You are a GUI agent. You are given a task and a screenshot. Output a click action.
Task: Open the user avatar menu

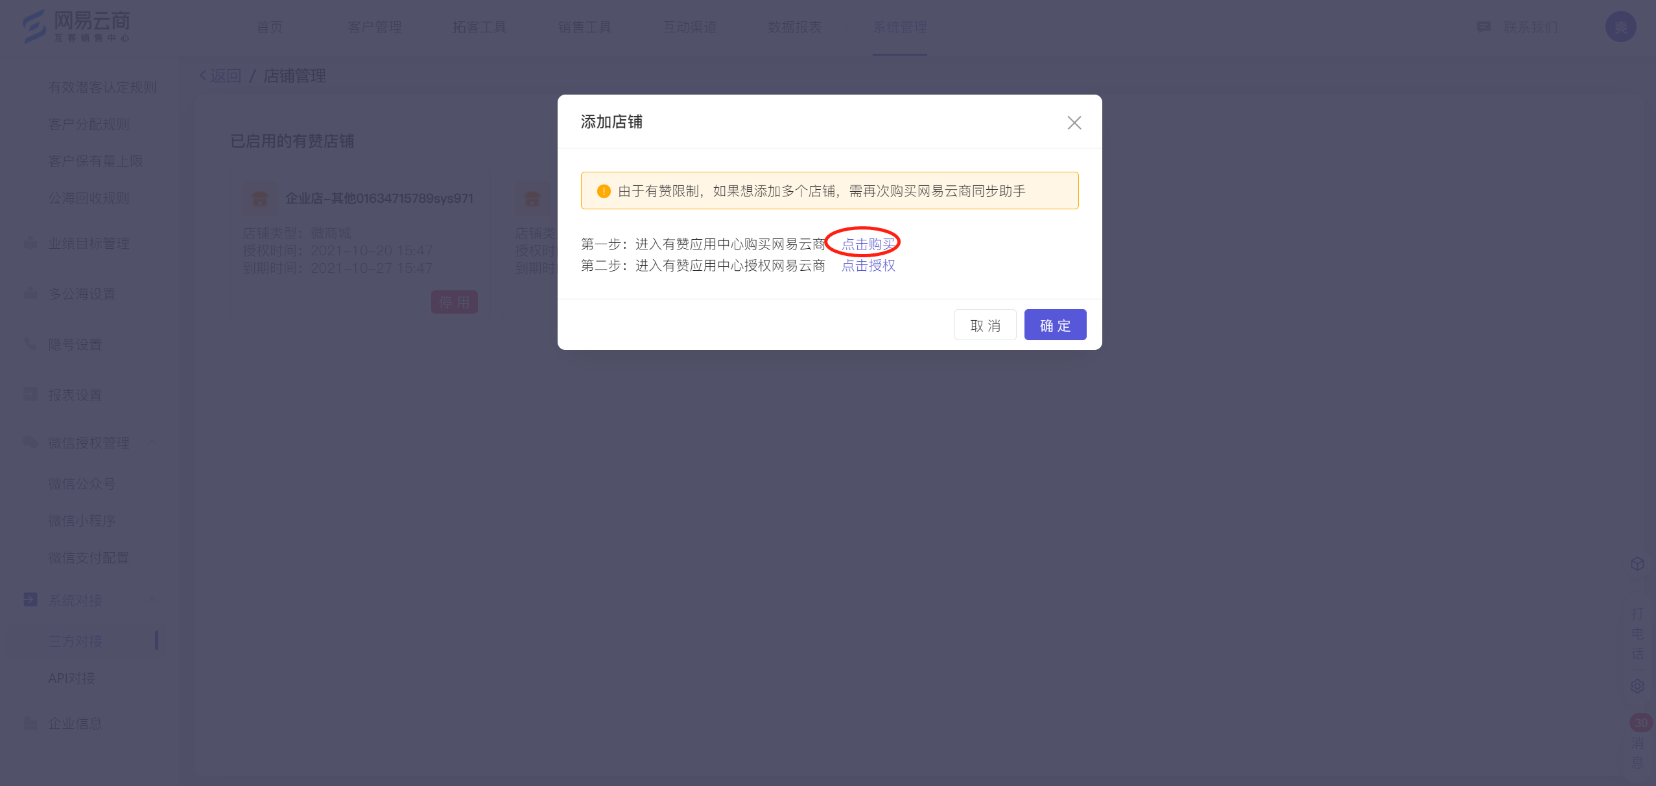[x=1620, y=27]
